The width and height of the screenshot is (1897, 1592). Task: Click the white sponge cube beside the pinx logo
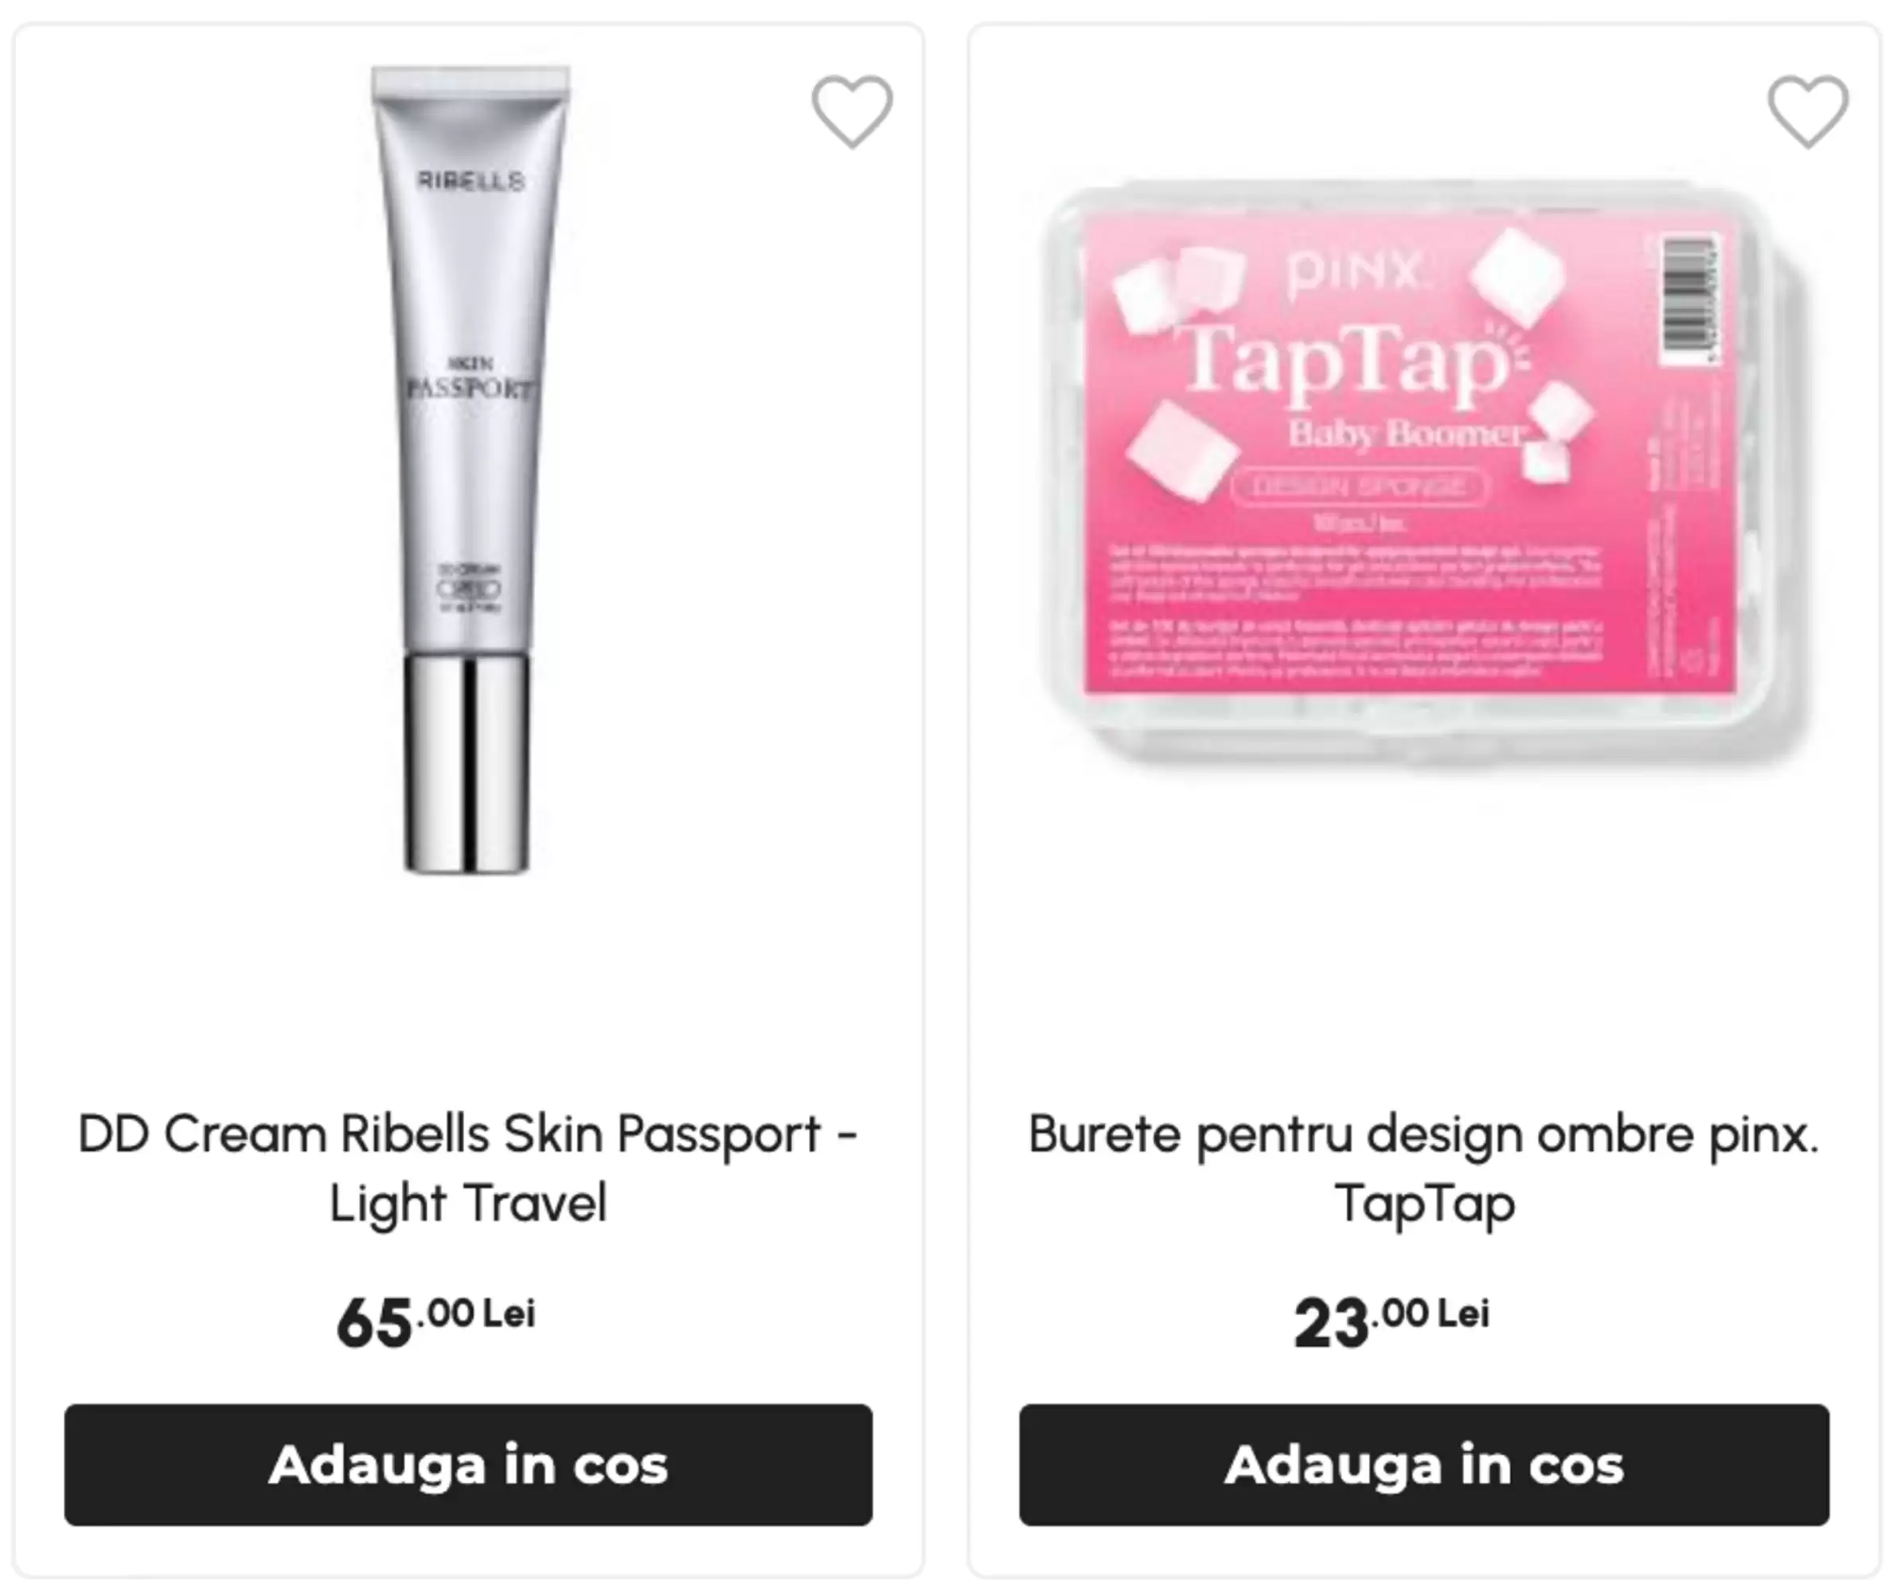click(x=1517, y=275)
